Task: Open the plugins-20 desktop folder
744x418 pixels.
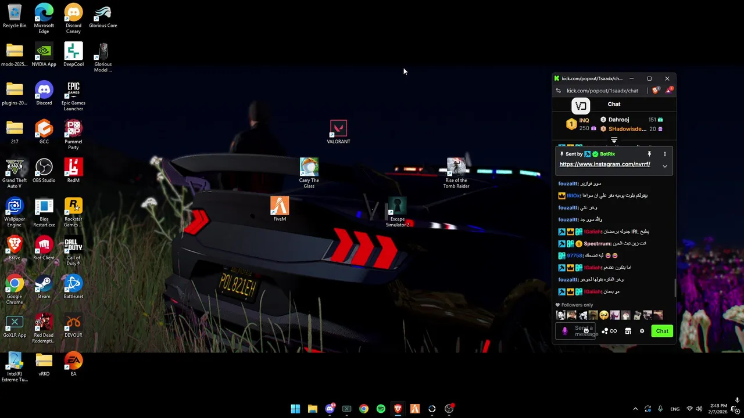Action: coord(15,93)
